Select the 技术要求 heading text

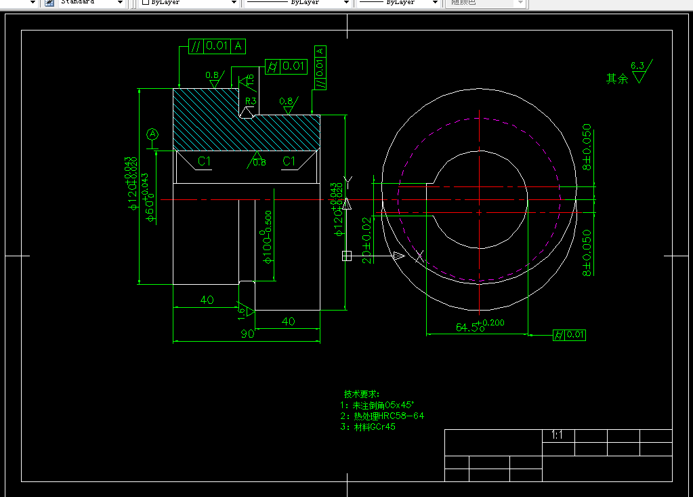click(362, 394)
